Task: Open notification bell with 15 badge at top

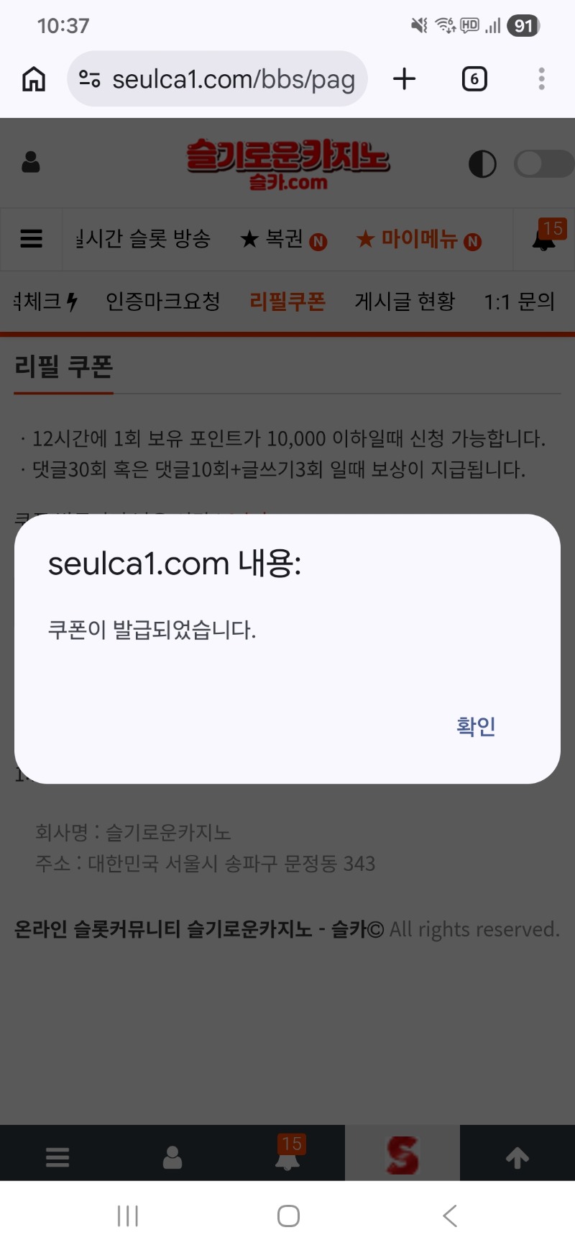Action: coord(546,236)
